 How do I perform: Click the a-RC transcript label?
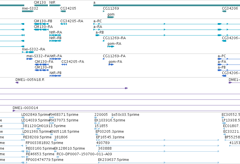(x=98, y=21)
